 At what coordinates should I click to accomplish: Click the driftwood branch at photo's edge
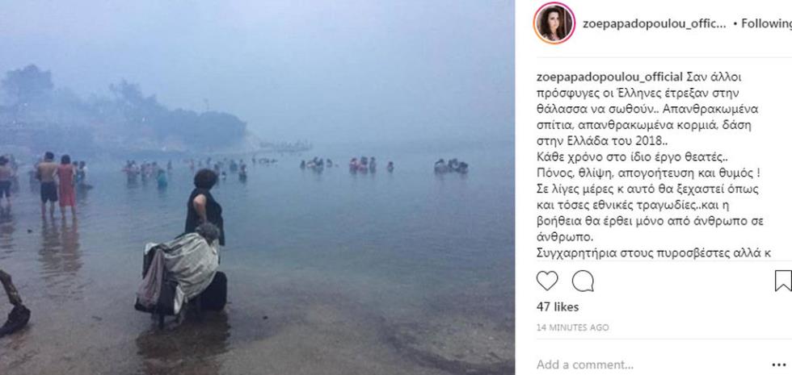tap(13, 303)
